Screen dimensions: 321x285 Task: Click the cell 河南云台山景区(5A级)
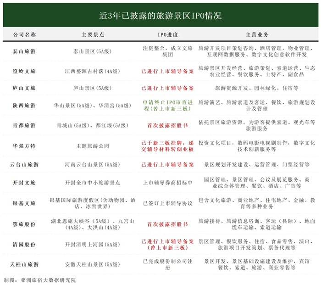[93, 164]
